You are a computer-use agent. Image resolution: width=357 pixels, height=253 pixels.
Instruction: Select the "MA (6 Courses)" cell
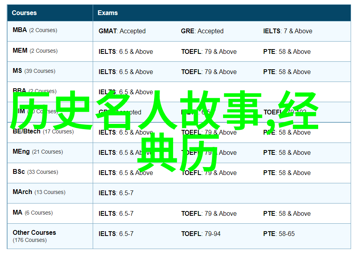tap(50, 213)
